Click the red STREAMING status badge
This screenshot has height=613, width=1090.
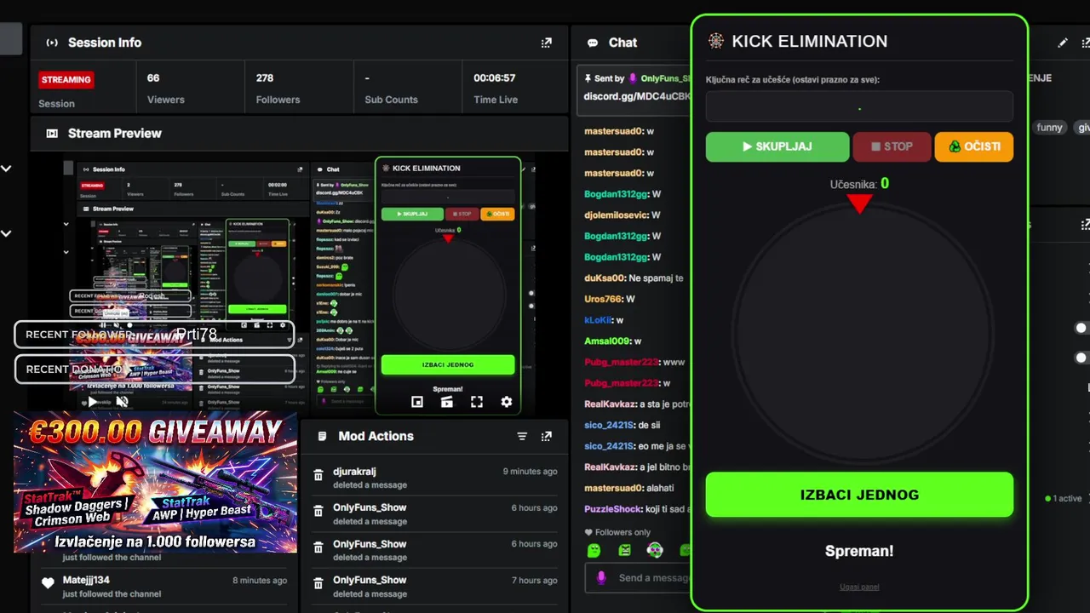click(66, 79)
